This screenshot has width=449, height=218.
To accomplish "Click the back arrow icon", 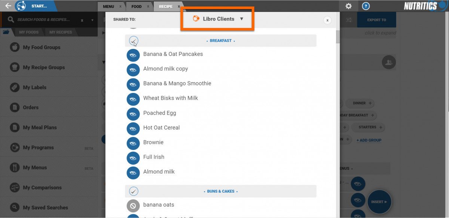I will pos(8,6).
